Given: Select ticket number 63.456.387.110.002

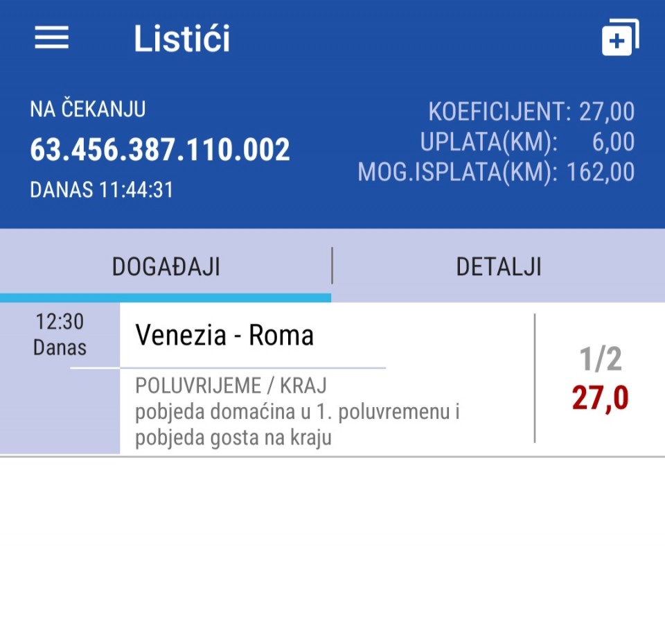Looking at the screenshot, I should (160, 150).
